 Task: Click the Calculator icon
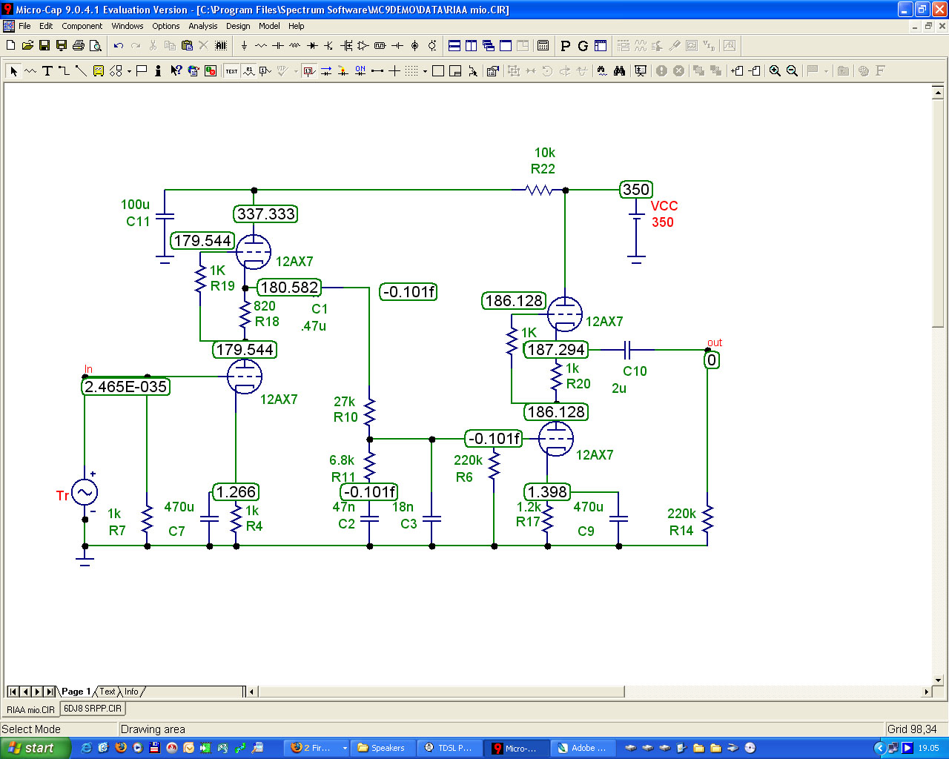pyautogui.click(x=543, y=46)
